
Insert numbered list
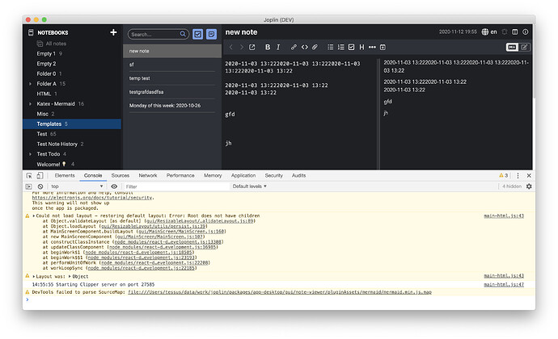(x=341, y=47)
